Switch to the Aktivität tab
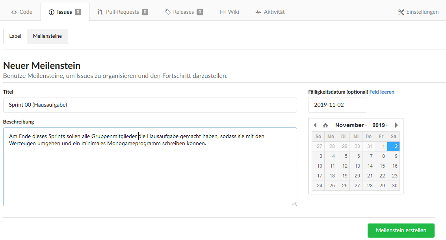446x240 pixels. click(270, 12)
